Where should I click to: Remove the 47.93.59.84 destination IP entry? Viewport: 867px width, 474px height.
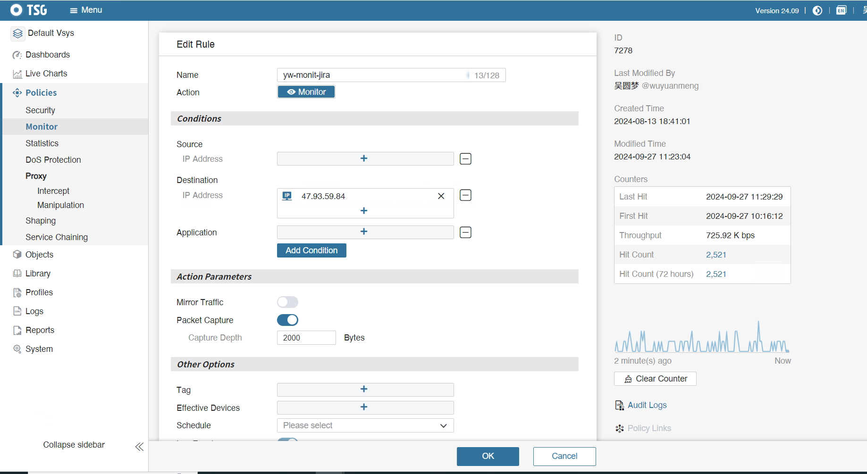click(x=441, y=196)
